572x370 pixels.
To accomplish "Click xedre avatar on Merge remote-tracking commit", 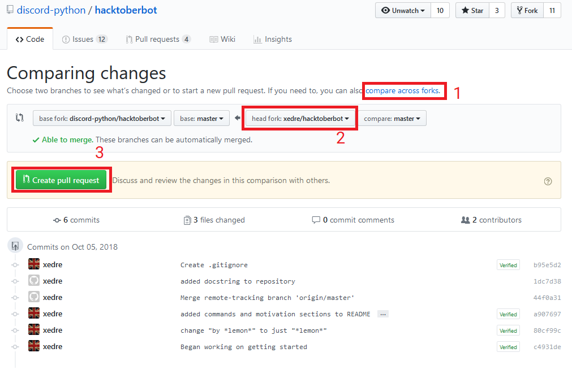I will coord(34,297).
